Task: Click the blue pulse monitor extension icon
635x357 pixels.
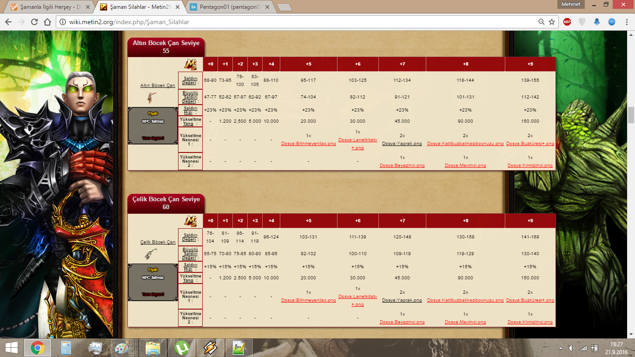Action: pyautogui.click(x=612, y=22)
